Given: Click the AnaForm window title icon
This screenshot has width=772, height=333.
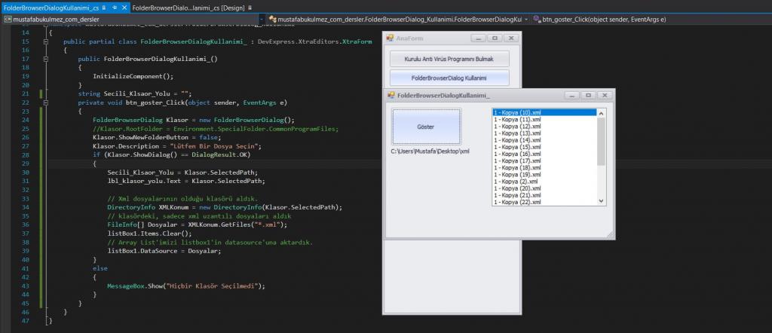Looking at the screenshot, I should coord(390,38).
